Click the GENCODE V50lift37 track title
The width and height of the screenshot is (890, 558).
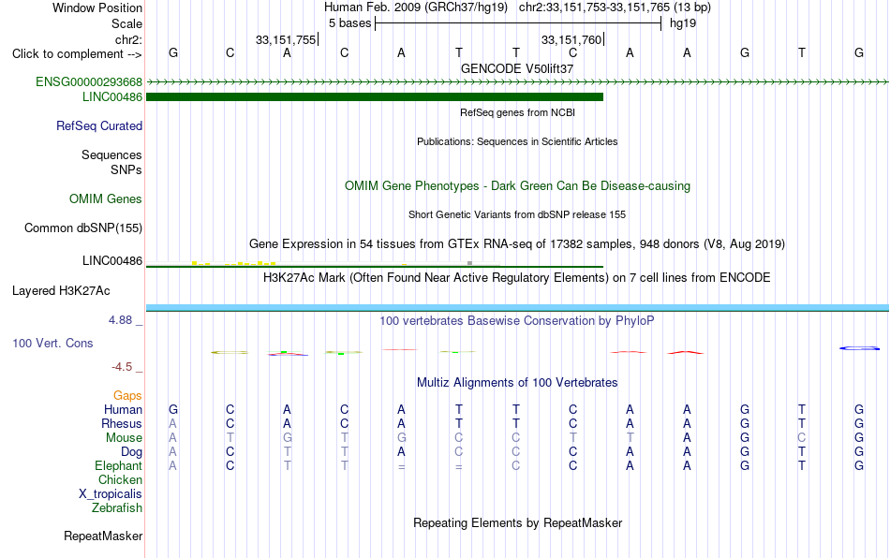pyautogui.click(x=517, y=68)
